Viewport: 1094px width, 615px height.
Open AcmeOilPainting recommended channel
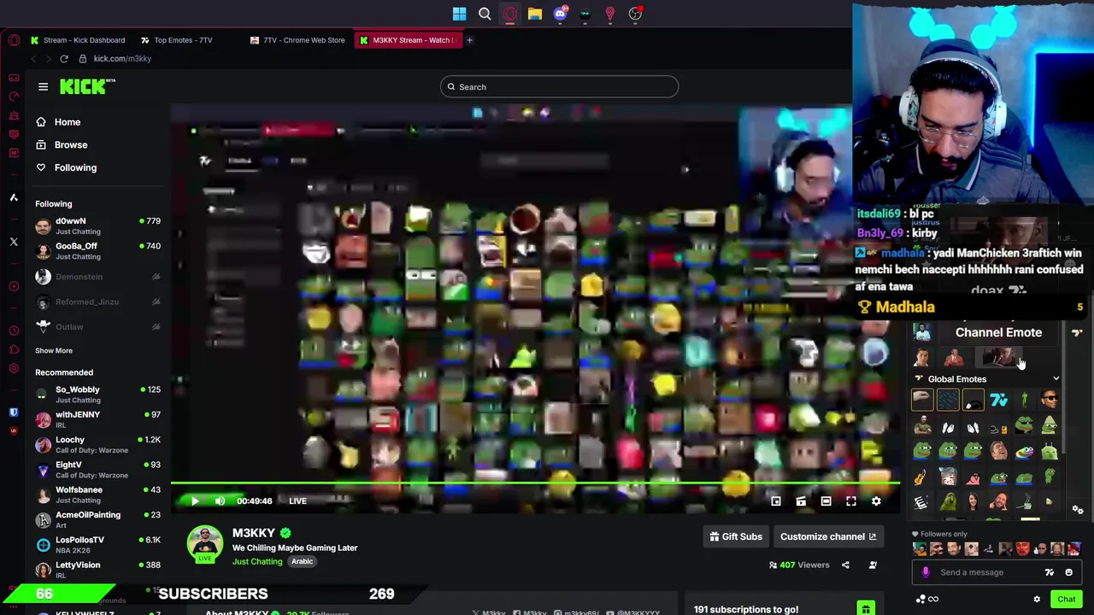(x=97, y=520)
